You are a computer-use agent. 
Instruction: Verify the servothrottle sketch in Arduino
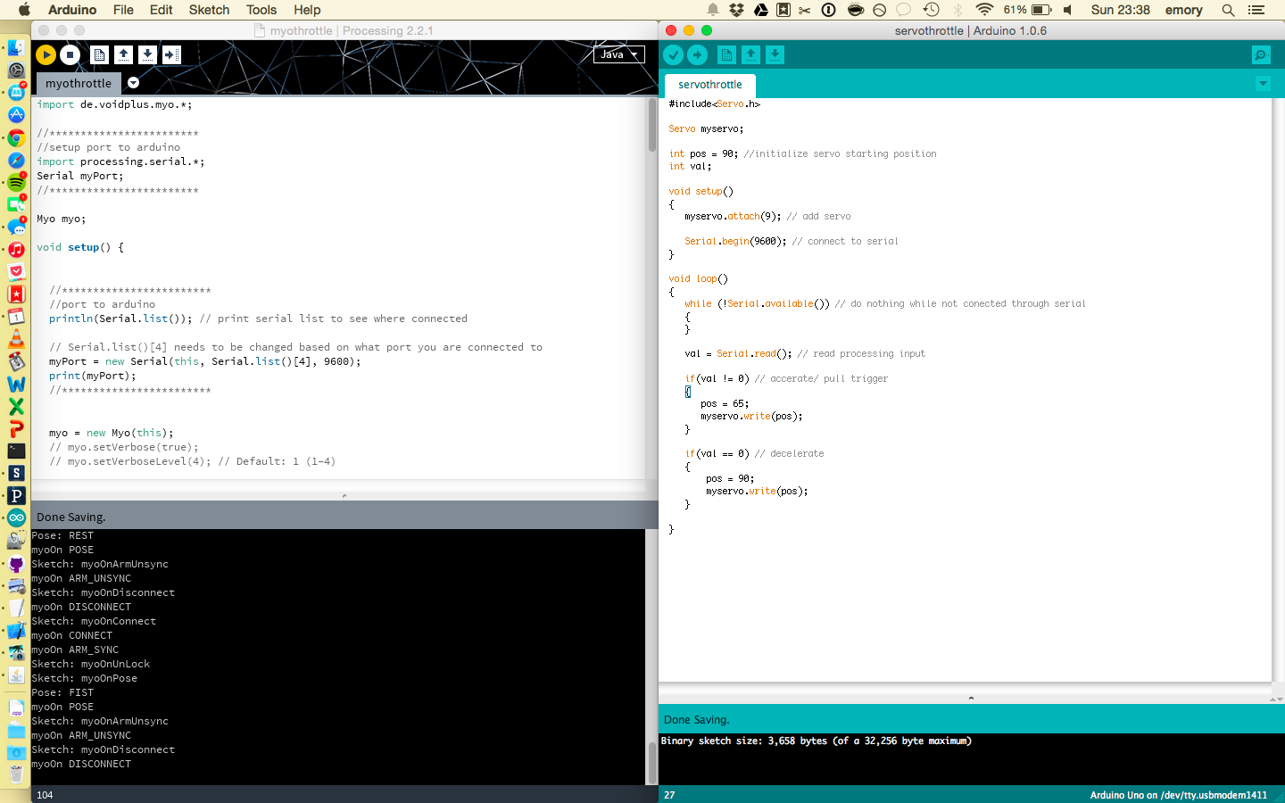tap(674, 54)
